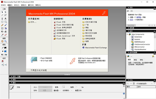Image resolution: width=156 pixels, height=99 pixels.
Task: Open the fill color swatch
Action: click(x=5, y=51)
